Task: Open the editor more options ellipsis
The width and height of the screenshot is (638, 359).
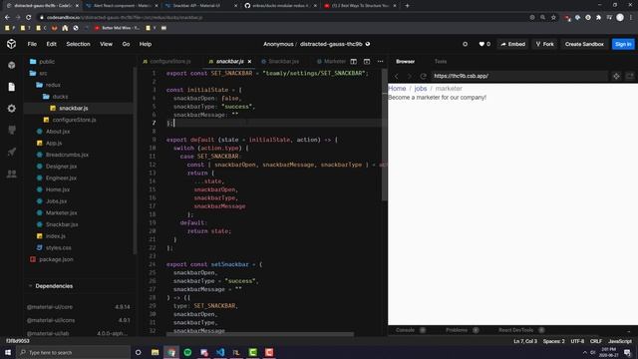Action: 380,62
